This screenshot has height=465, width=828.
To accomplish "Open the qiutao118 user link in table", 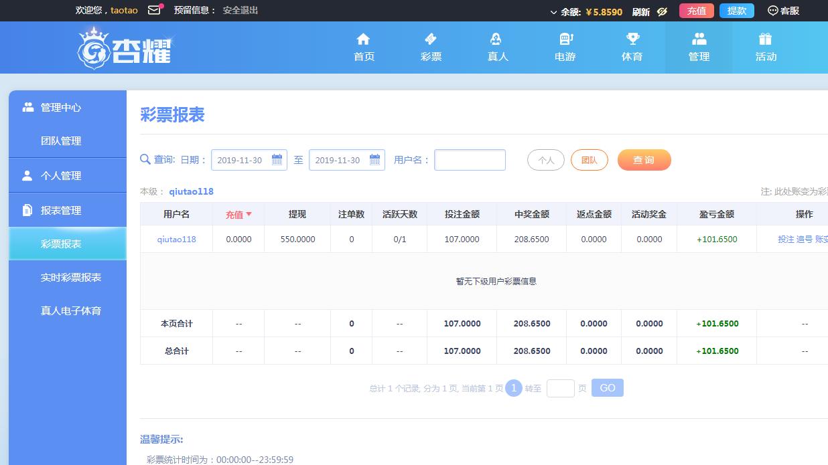I will 176,239.
